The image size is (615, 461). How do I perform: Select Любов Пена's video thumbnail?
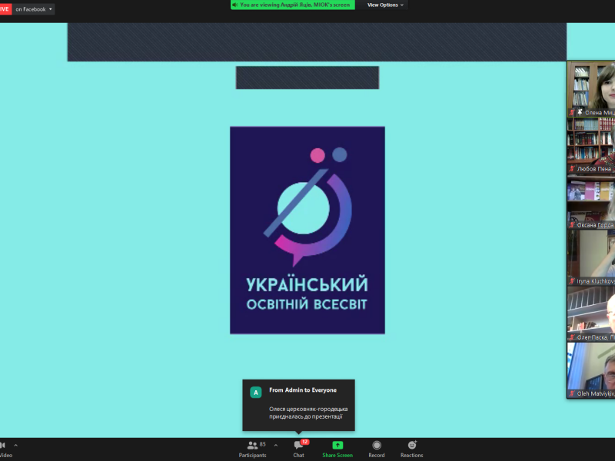pyautogui.click(x=591, y=144)
